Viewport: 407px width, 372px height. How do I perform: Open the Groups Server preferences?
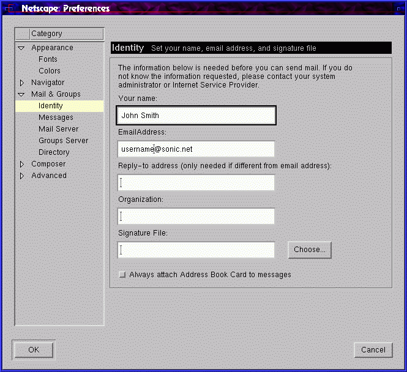[63, 141]
